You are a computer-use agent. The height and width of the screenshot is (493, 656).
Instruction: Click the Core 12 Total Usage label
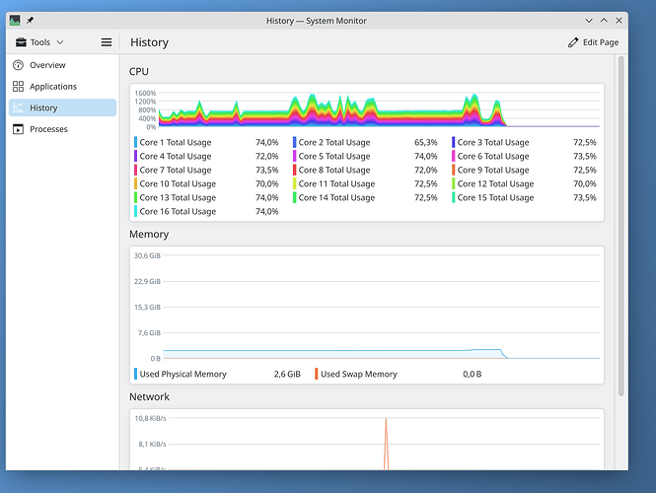pyautogui.click(x=495, y=183)
